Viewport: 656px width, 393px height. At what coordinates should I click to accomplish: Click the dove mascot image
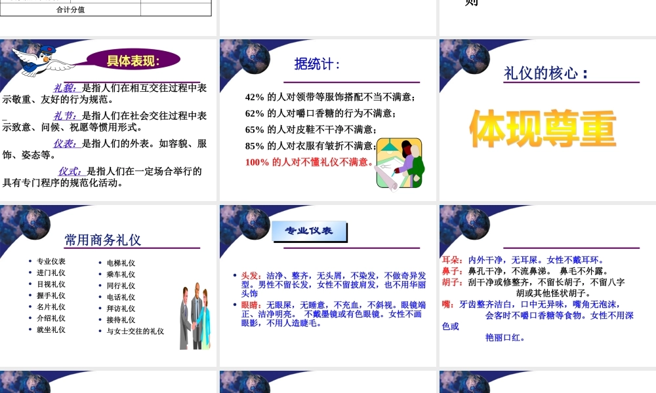coord(42,61)
